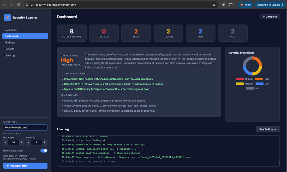Reload the page with refresh icon
This screenshot has width=287, height=172.
coord(19,5)
